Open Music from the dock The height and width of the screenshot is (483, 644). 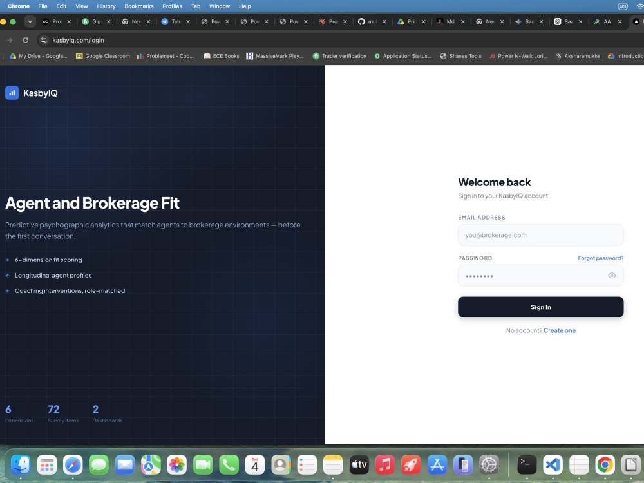click(385, 465)
